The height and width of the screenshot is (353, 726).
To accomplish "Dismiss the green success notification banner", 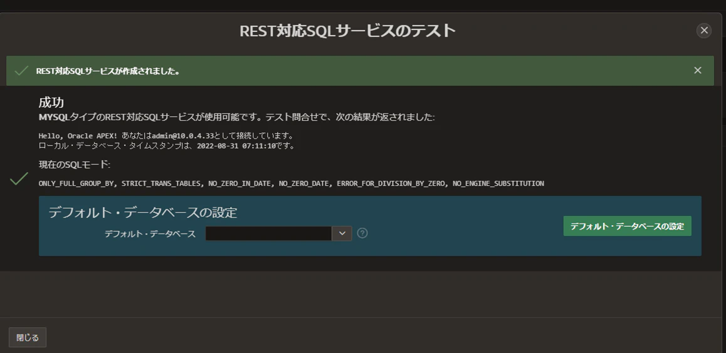I will 698,70.
